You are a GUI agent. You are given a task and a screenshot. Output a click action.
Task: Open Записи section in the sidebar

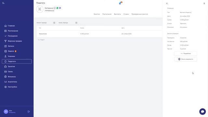click(x=11, y=46)
